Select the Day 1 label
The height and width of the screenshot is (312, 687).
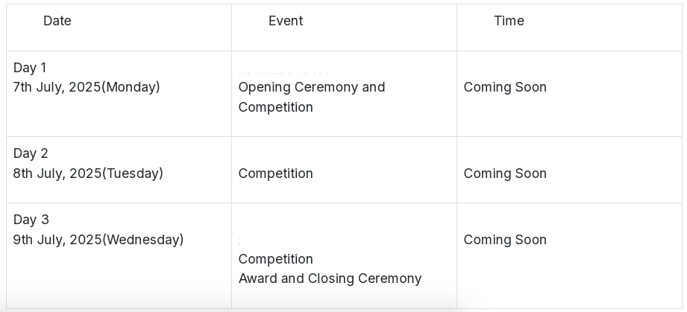(x=30, y=68)
